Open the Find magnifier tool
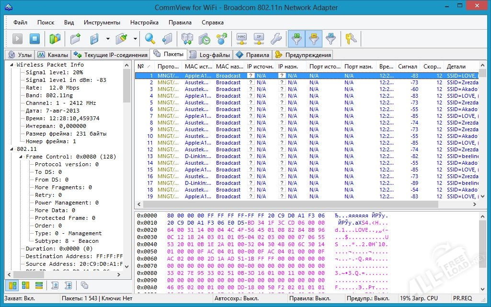Viewport: 491px width, 307px height. (150, 39)
